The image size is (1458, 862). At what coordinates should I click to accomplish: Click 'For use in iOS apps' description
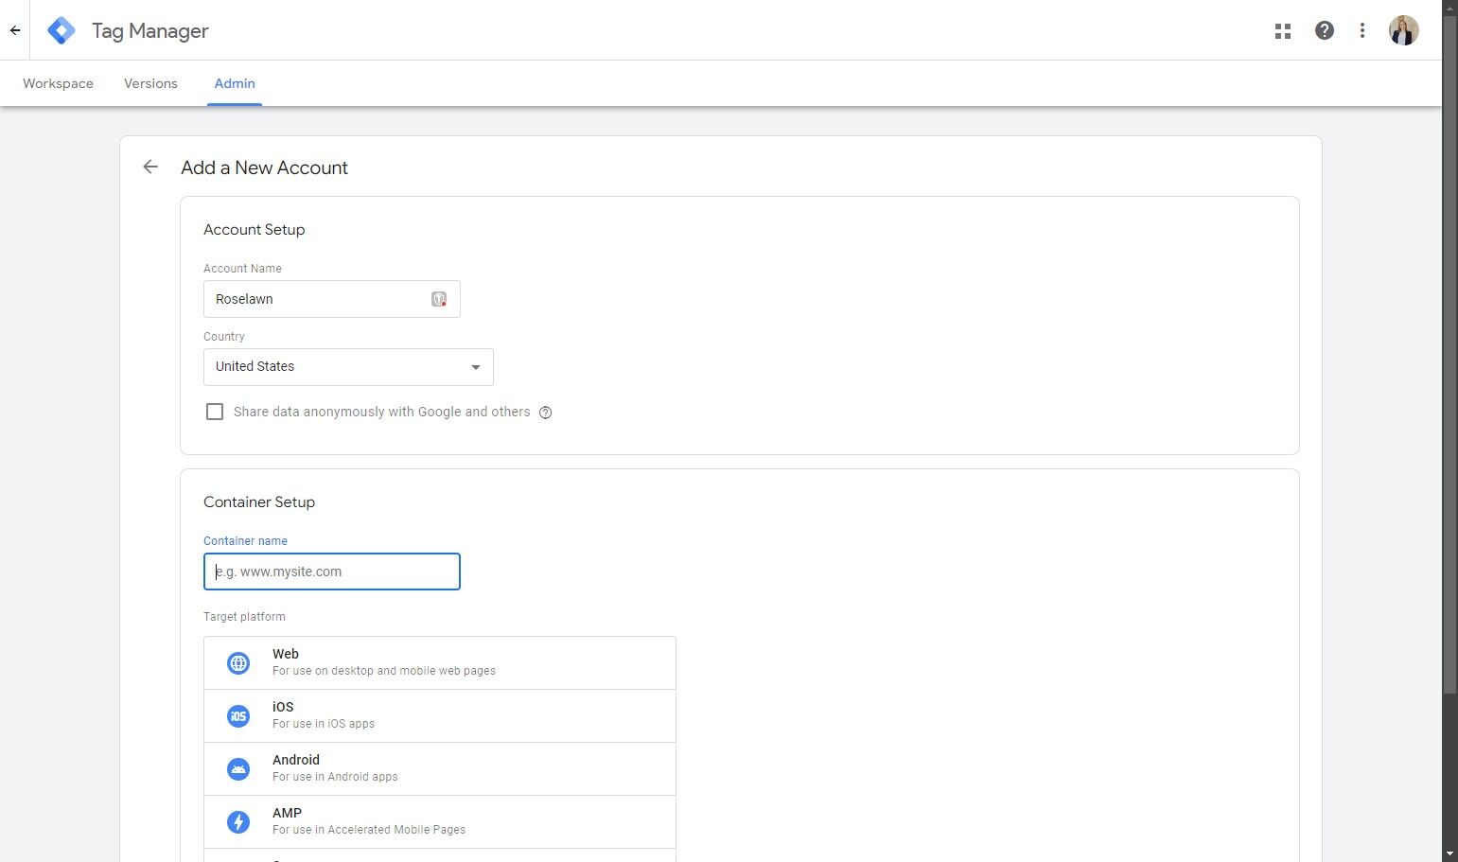tap(324, 724)
